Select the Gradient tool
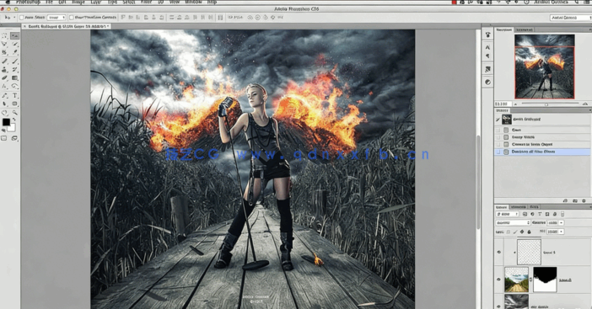This screenshot has height=309, width=592. coord(14,78)
